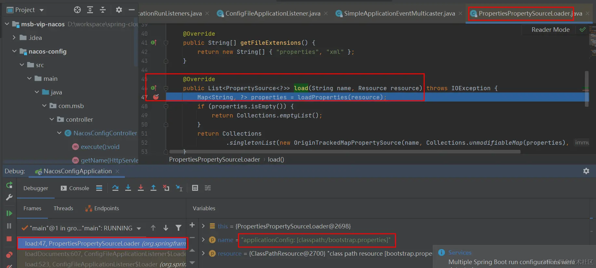Viewport: 596px width, 268px height.
Task: Select load:47 PropertiesPropertySourceLoader frame
Action: (102, 243)
